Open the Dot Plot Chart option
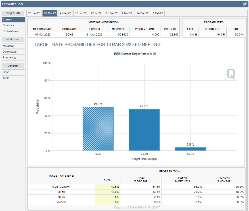 (13, 72)
